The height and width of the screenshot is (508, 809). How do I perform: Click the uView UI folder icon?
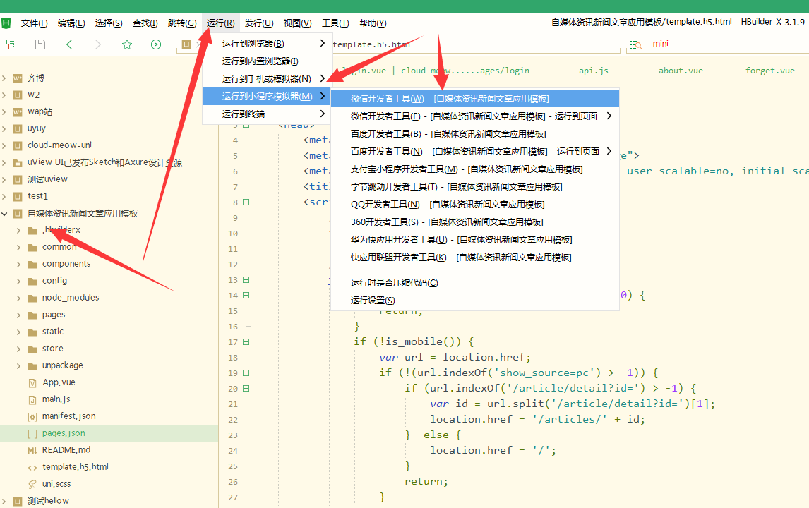coord(18,163)
